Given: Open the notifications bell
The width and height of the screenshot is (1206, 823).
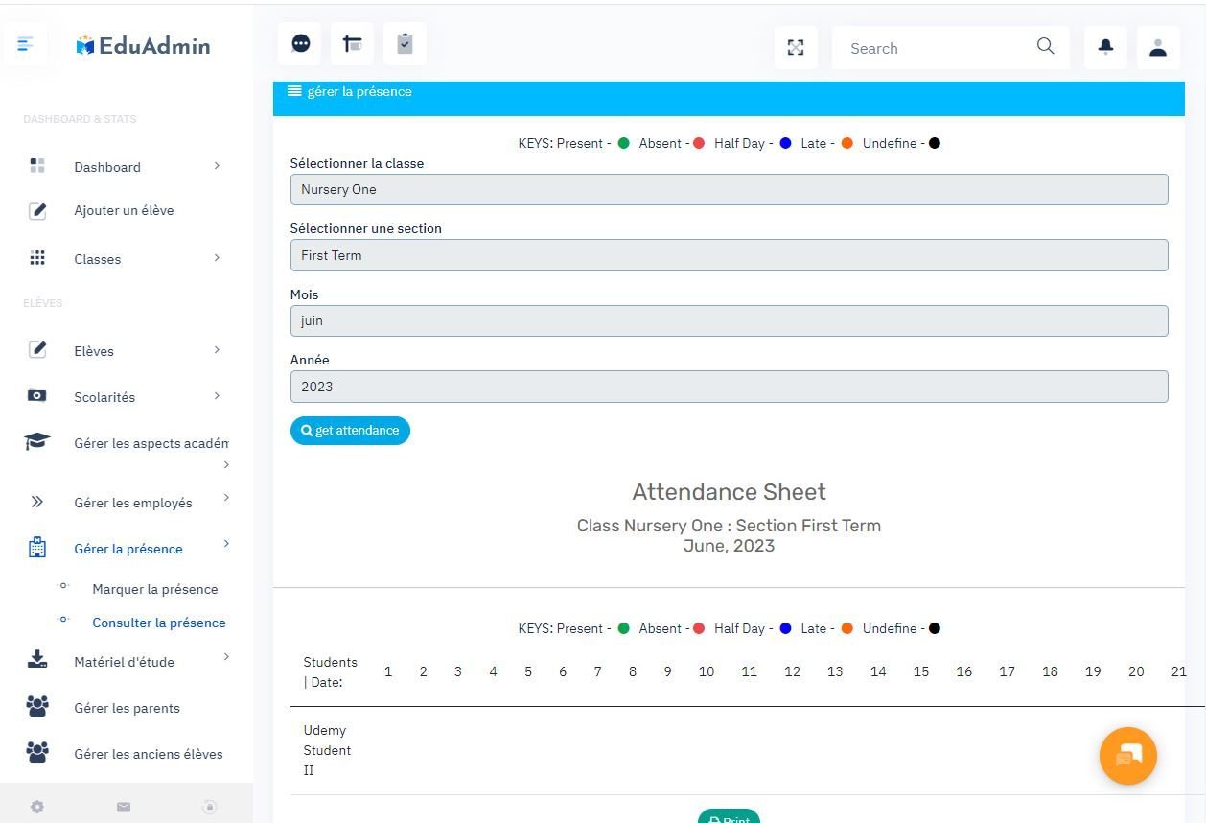Looking at the screenshot, I should click(x=1105, y=47).
